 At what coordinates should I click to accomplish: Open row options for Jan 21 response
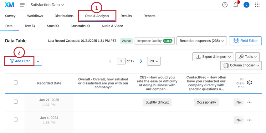pos(249,102)
